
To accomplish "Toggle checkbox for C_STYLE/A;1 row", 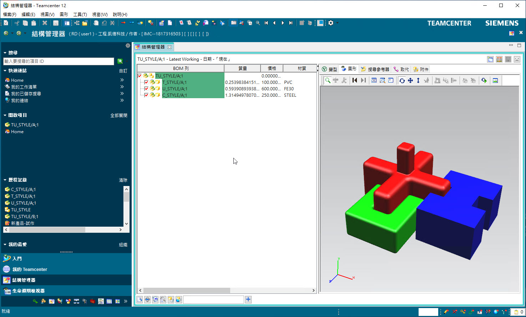I will point(146,95).
